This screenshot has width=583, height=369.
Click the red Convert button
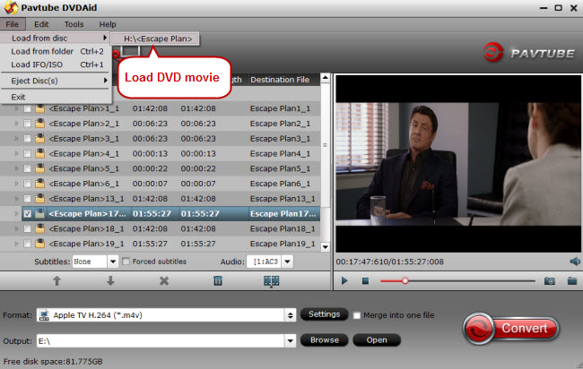click(x=511, y=329)
